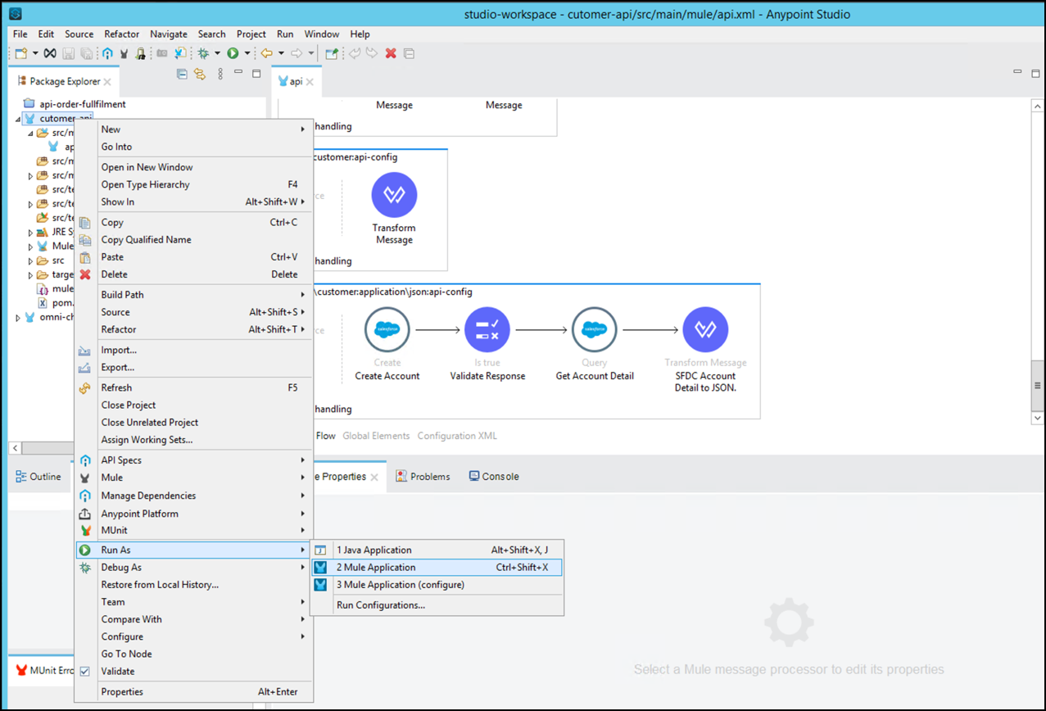The height and width of the screenshot is (711, 1046).
Task: Click the MUnit icon in context menu
Action: point(85,531)
